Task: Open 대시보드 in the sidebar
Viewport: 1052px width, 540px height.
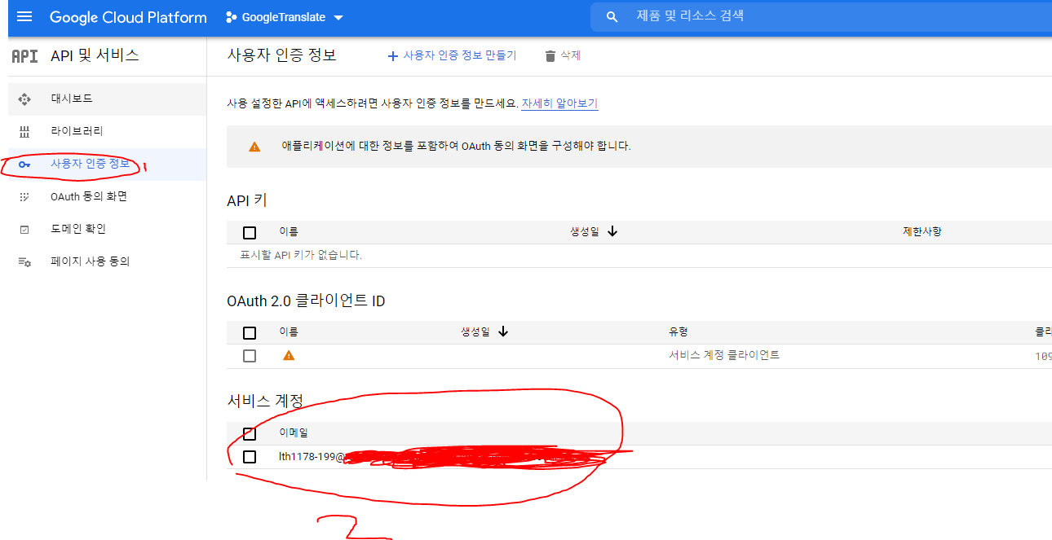Action: [x=107, y=99]
